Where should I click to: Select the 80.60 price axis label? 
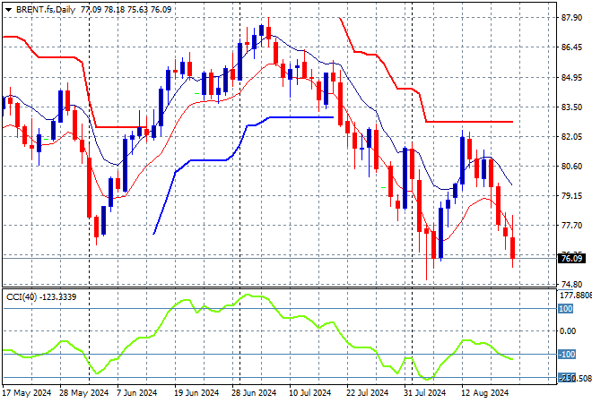tap(571, 167)
